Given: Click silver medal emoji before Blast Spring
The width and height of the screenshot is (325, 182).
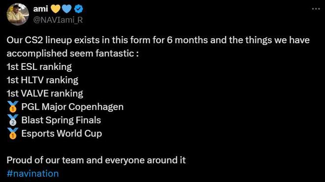Looking at the screenshot, I should [x=13, y=120].
